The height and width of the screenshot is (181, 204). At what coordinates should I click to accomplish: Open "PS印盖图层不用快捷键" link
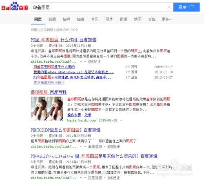(73, 77)
